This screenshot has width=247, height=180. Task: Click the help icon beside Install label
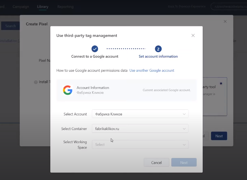coord(36,82)
